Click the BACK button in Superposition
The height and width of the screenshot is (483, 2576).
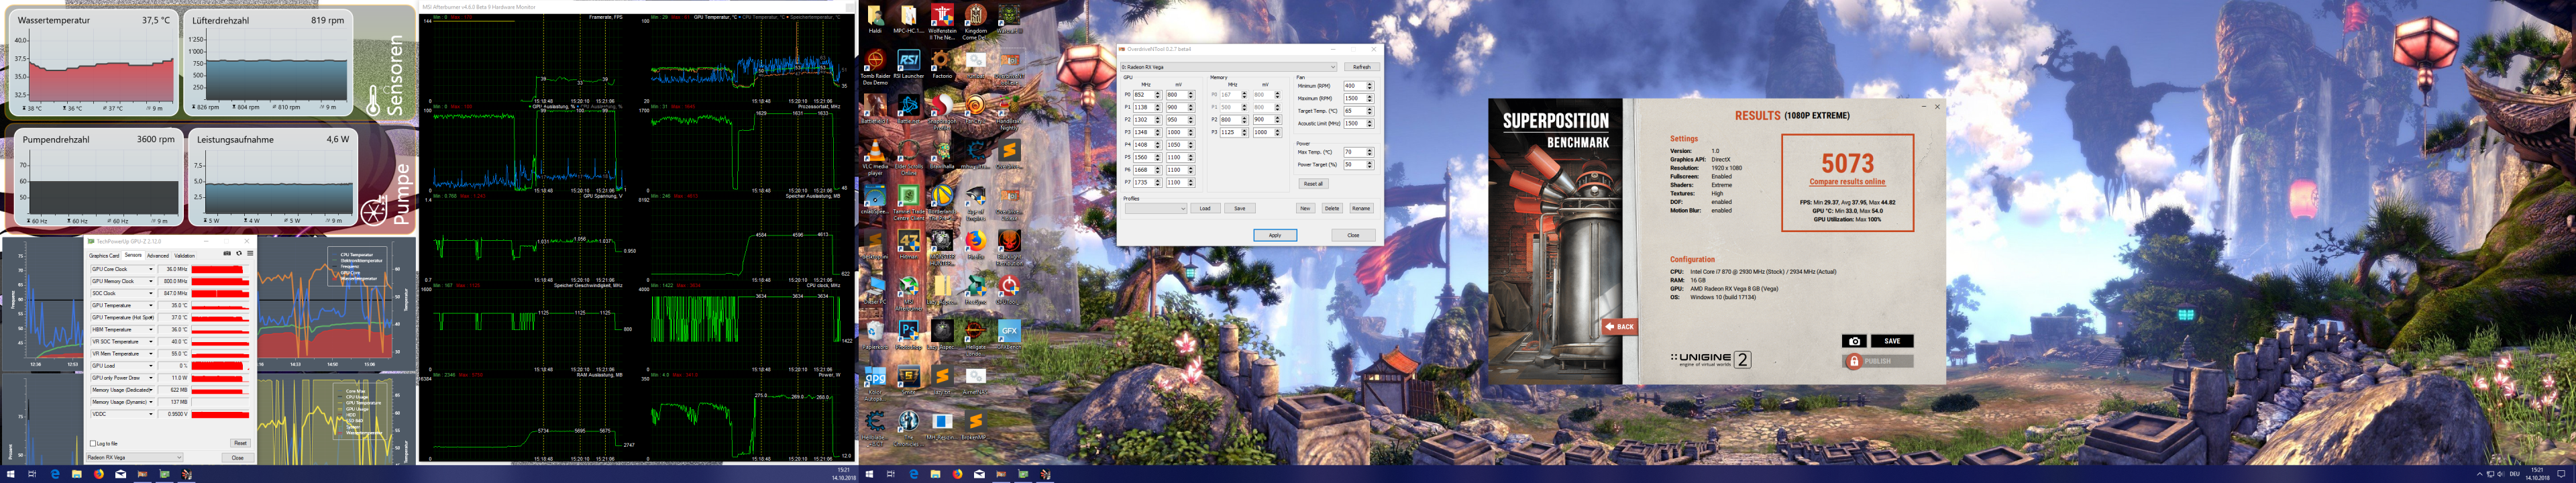[x=1620, y=326]
